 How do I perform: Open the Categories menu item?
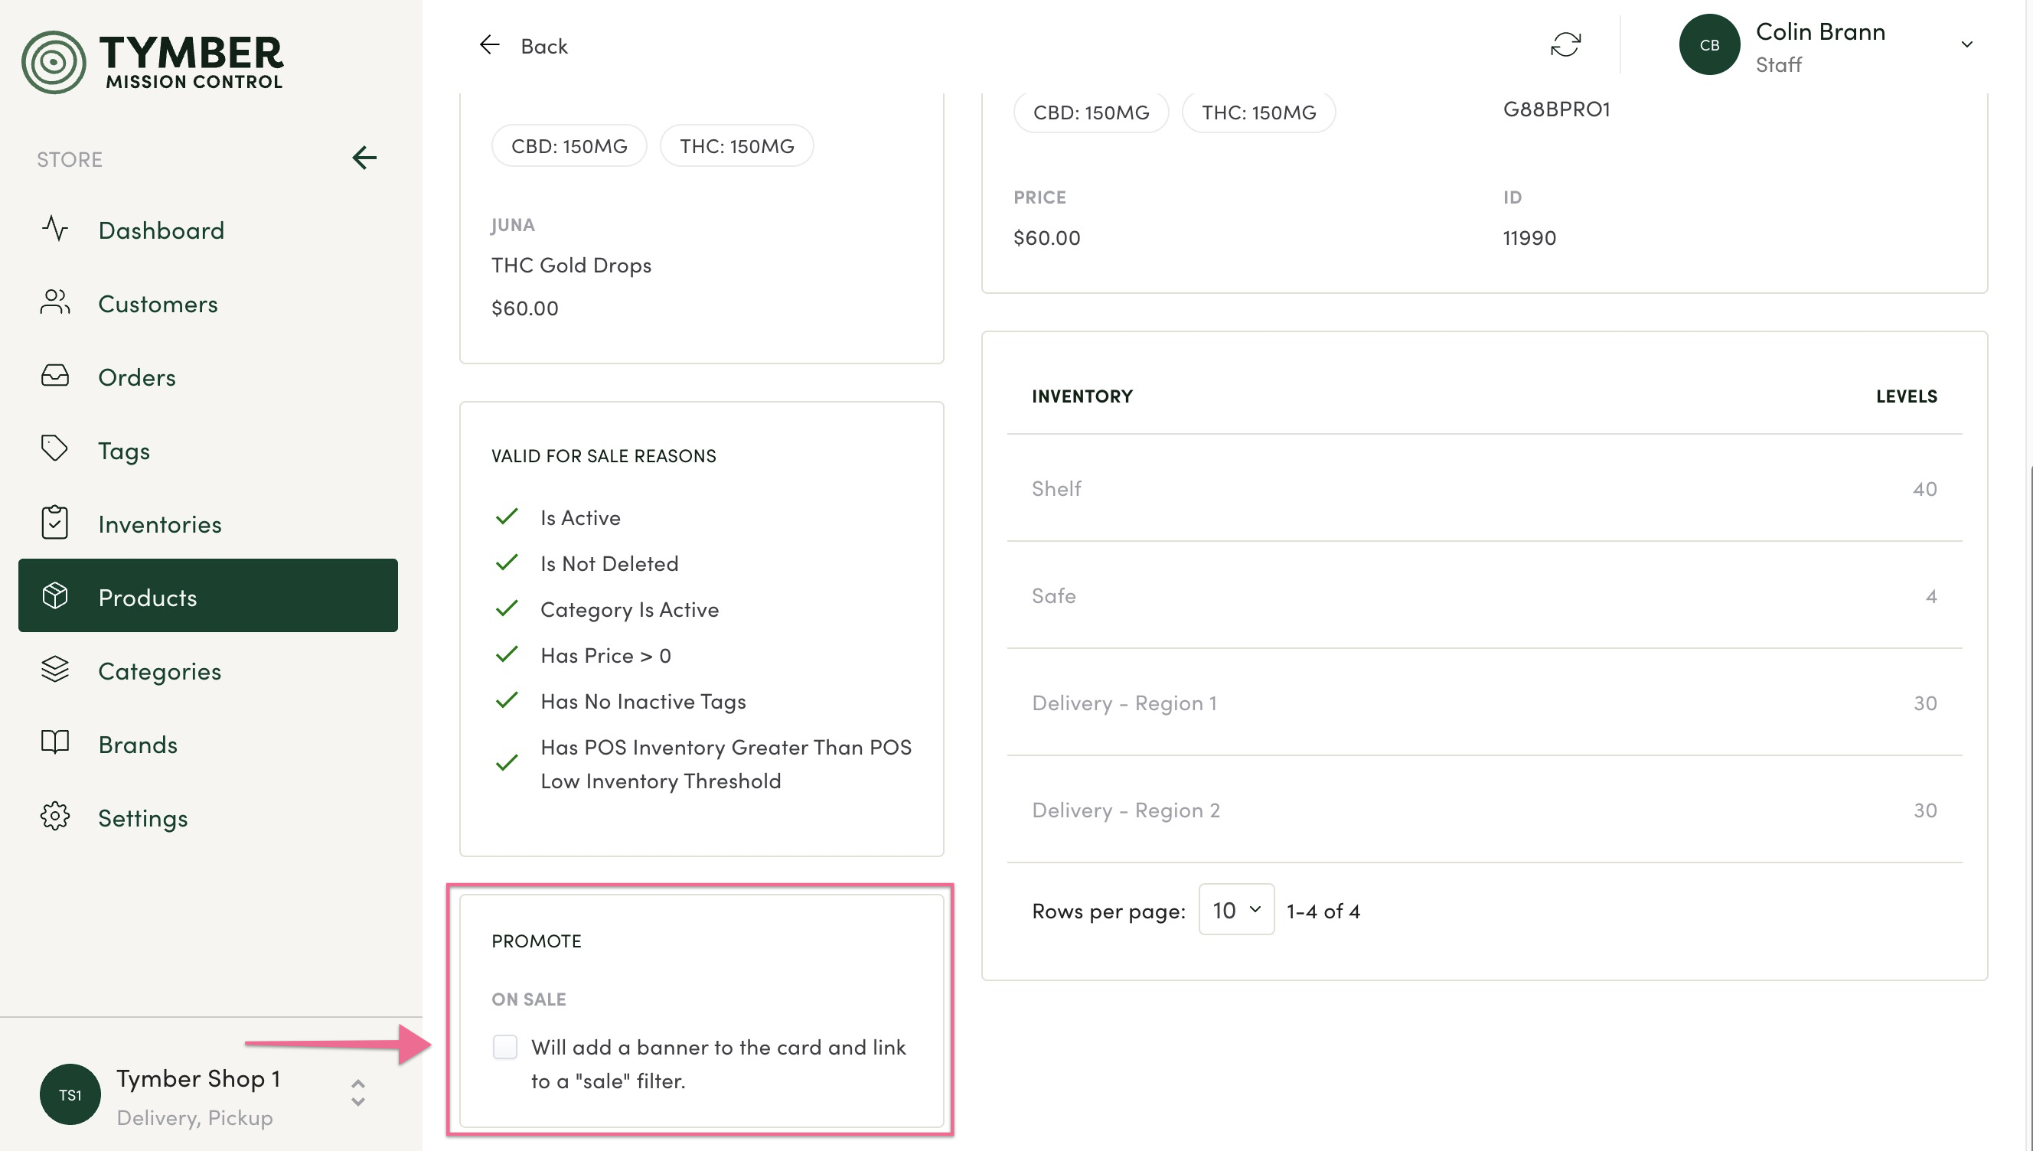click(160, 670)
